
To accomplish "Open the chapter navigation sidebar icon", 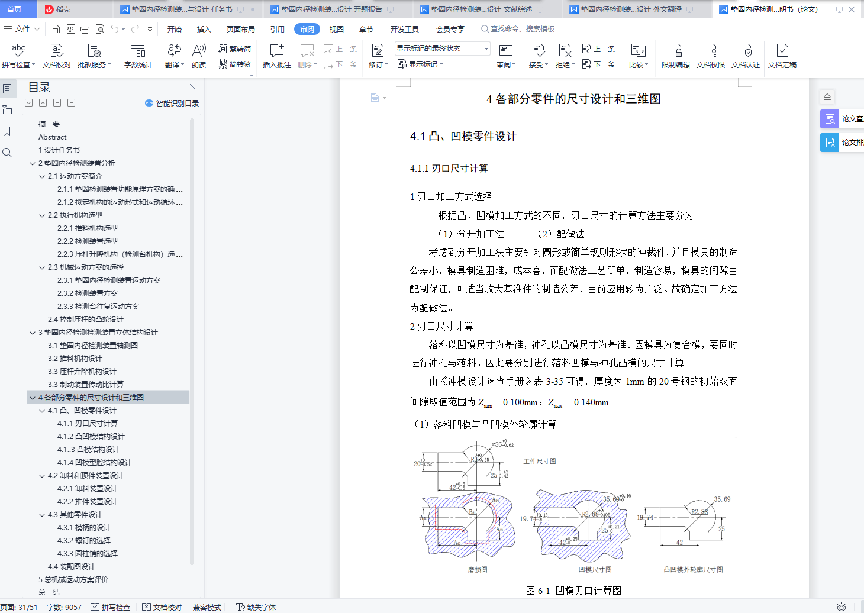I will 7,109.
